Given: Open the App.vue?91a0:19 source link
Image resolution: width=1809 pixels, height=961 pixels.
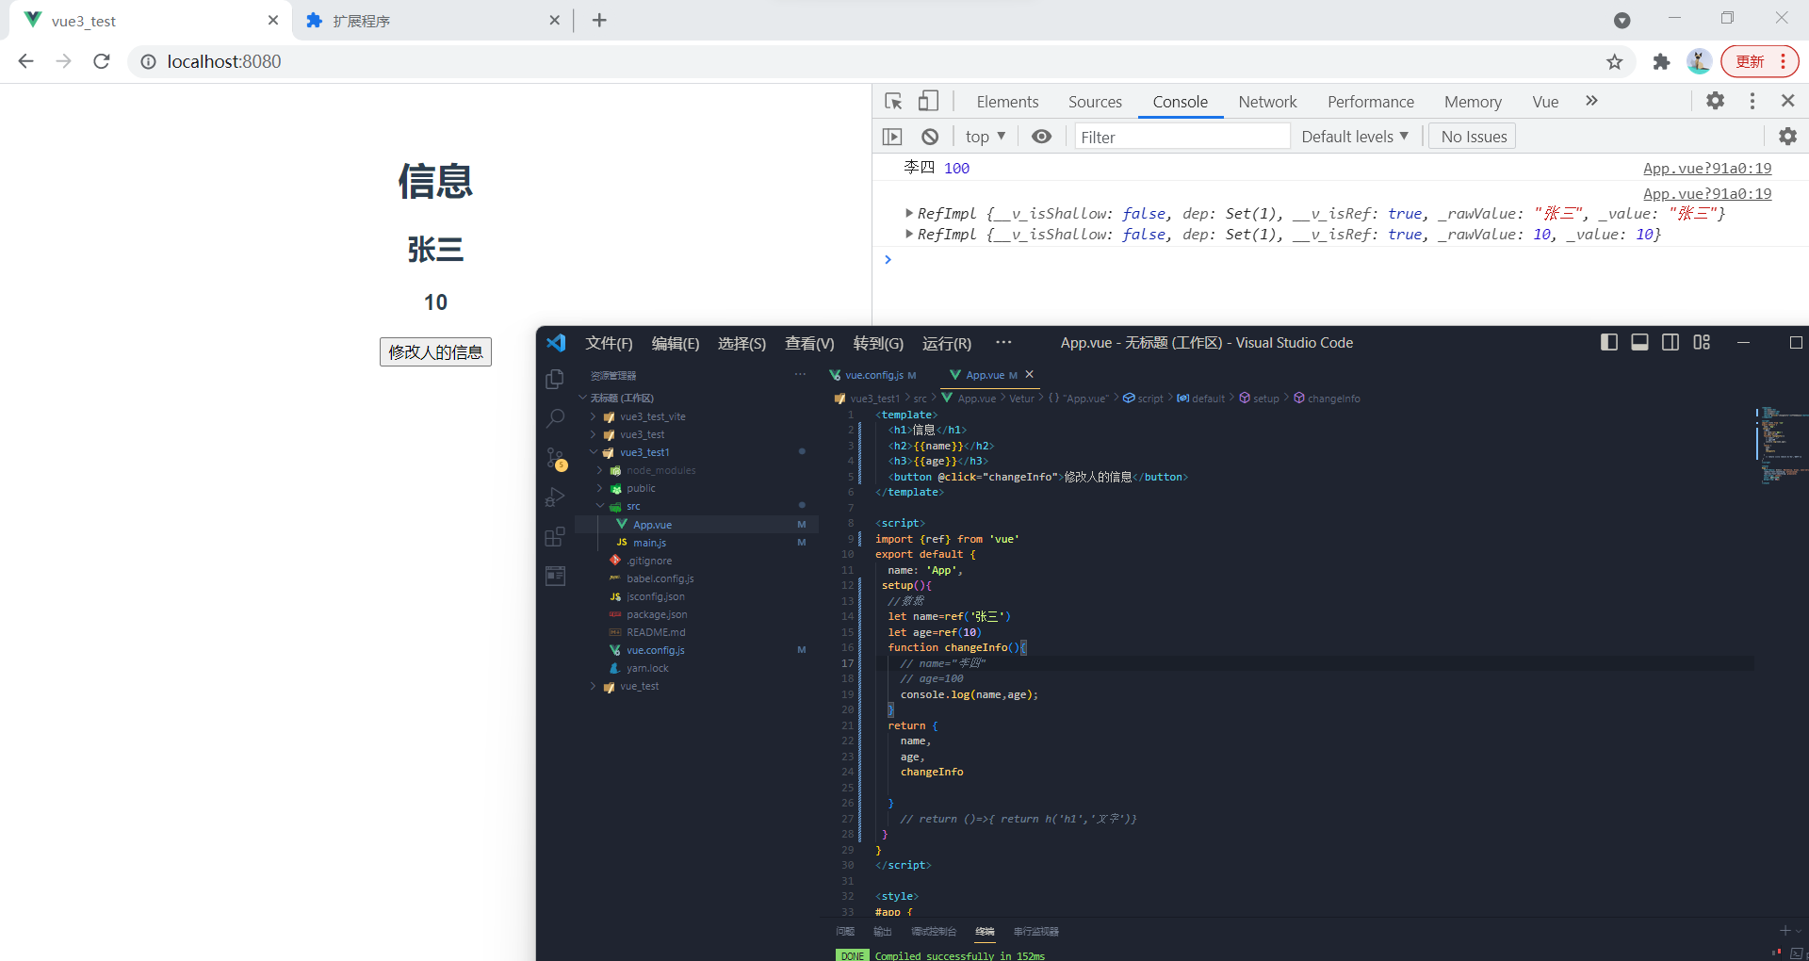Looking at the screenshot, I should point(1706,168).
